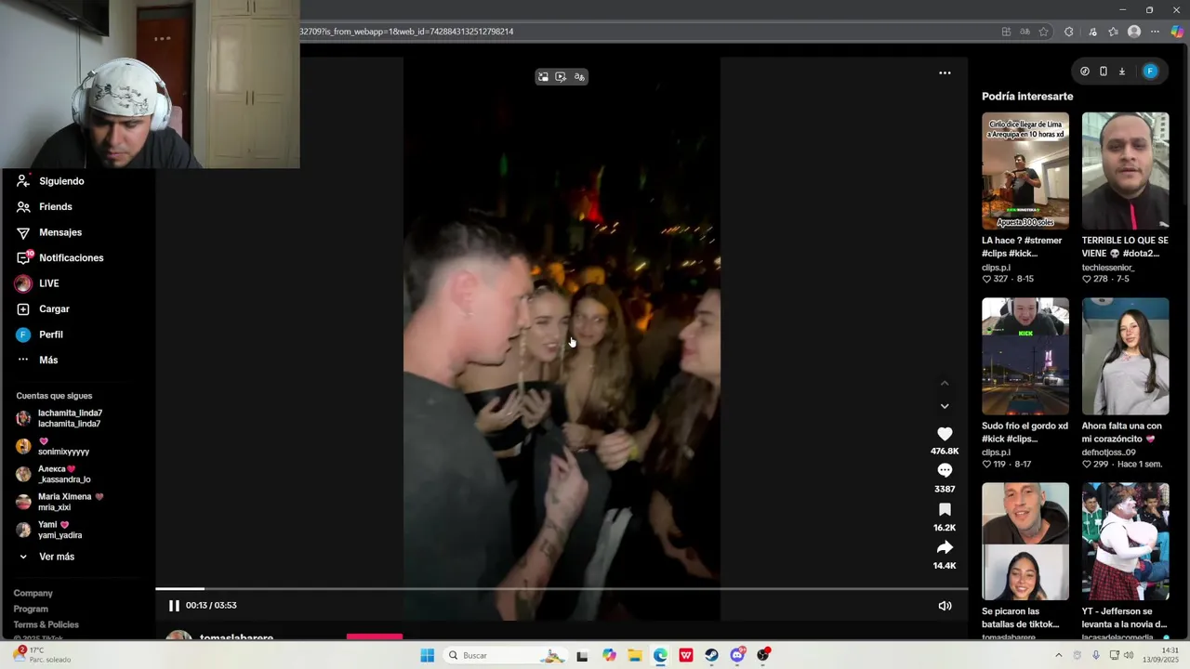Click the translate page icon in the address bar
Viewport: 1190px width, 669px height.
[1025, 32]
